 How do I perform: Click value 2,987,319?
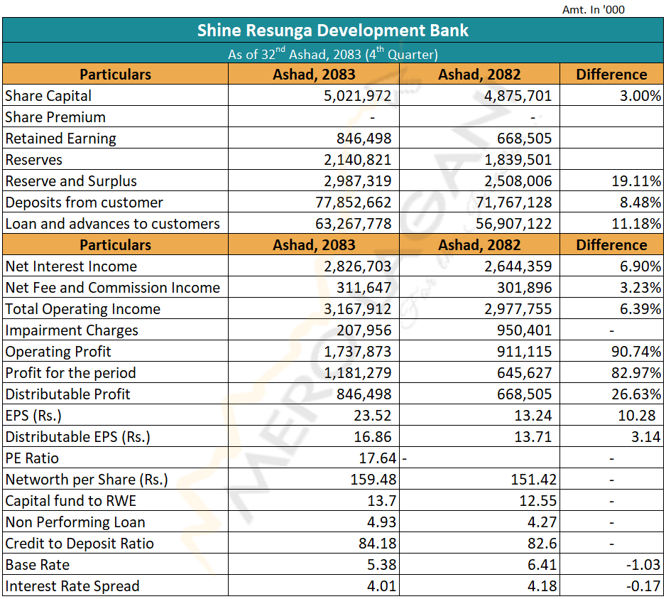tap(358, 180)
